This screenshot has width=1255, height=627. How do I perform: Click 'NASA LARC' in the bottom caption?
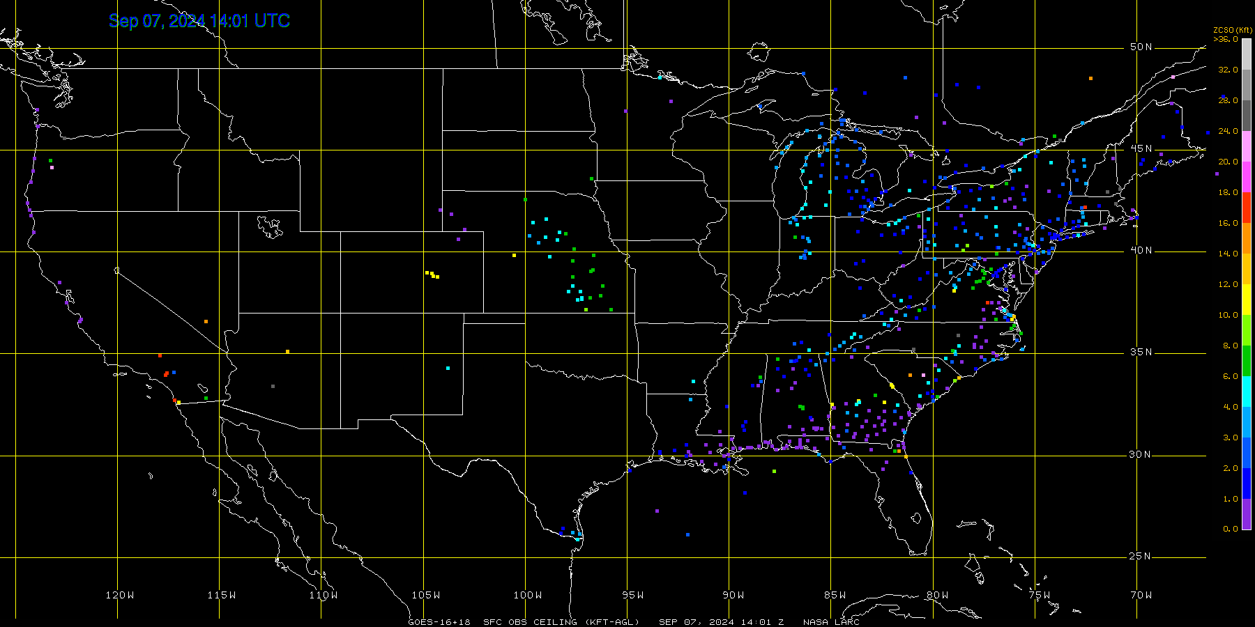coord(831,622)
